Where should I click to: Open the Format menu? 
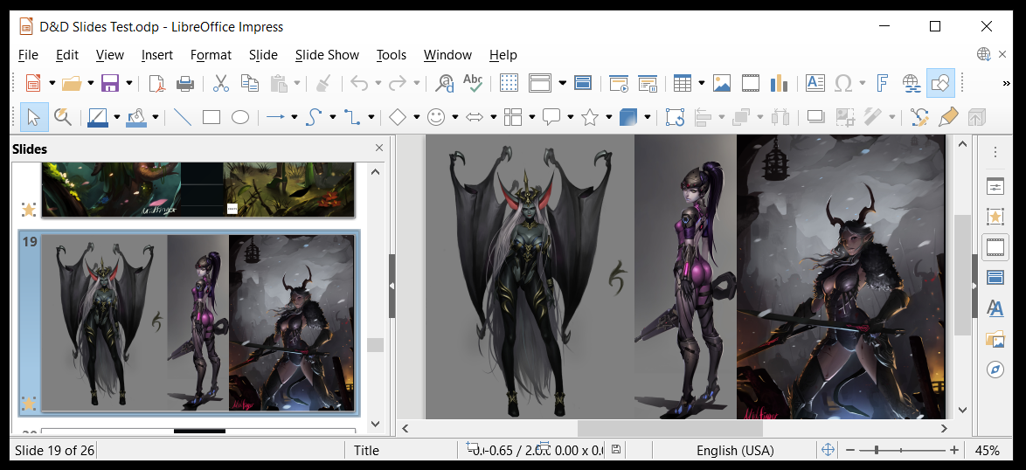[211, 54]
